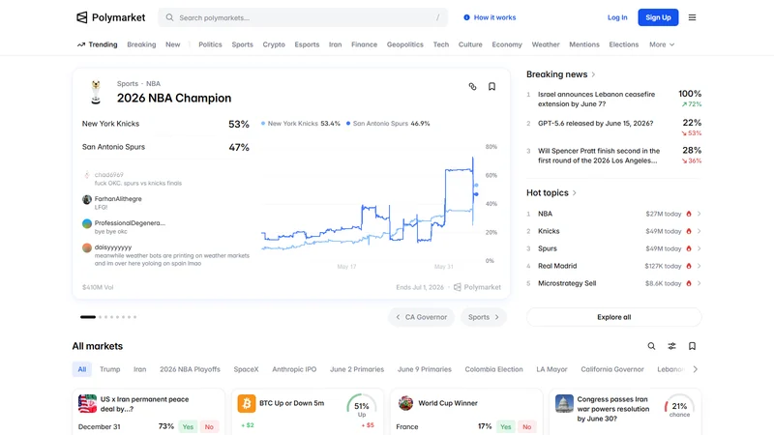The height and width of the screenshot is (435, 774).
Task: Click the bookmark icon in All markets
Action: 692,346
